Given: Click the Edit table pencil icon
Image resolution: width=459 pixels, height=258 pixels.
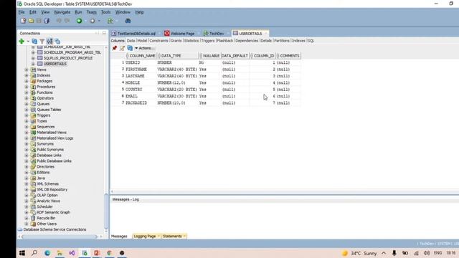Looking at the screenshot, I should click(122, 48).
